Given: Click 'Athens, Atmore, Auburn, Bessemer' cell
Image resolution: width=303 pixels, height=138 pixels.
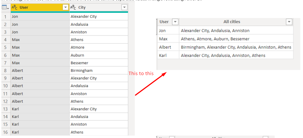Looking at the screenshot, I should (x=236, y=39).
